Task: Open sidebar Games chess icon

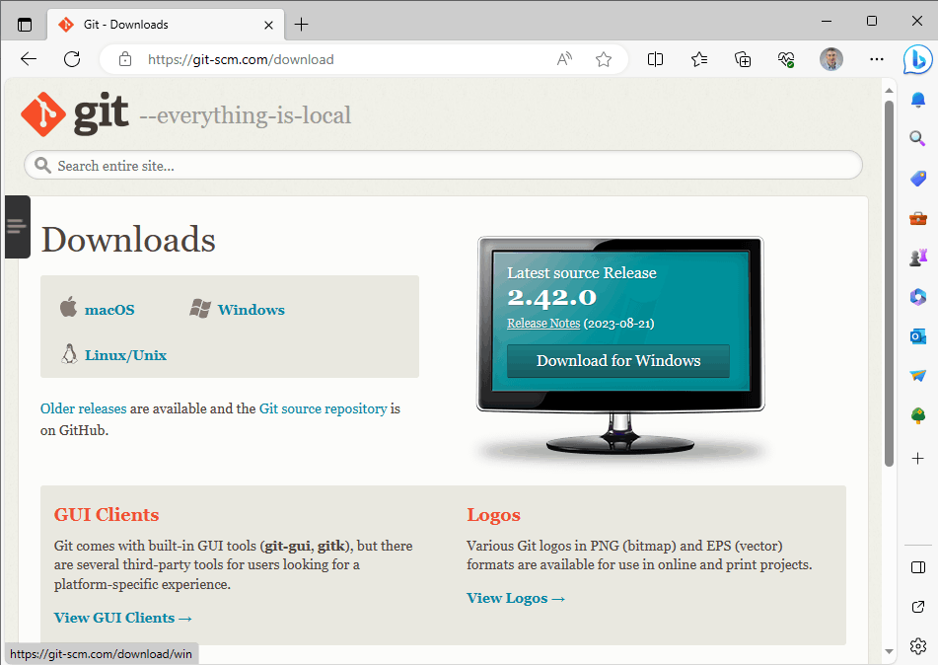Action: click(917, 258)
